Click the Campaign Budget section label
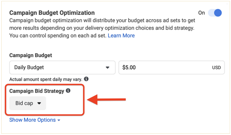This screenshot has height=135, width=231. 31,55
